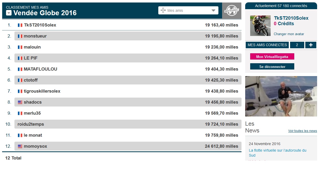Click the connected friends count 2
Viewport: 320px width, 170px height.
tap(297, 45)
